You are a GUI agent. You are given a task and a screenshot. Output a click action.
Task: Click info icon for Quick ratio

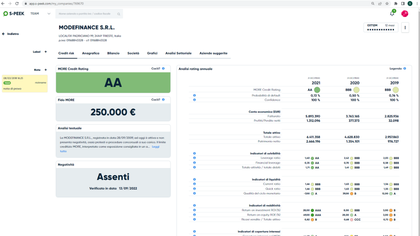click(x=195, y=189)
